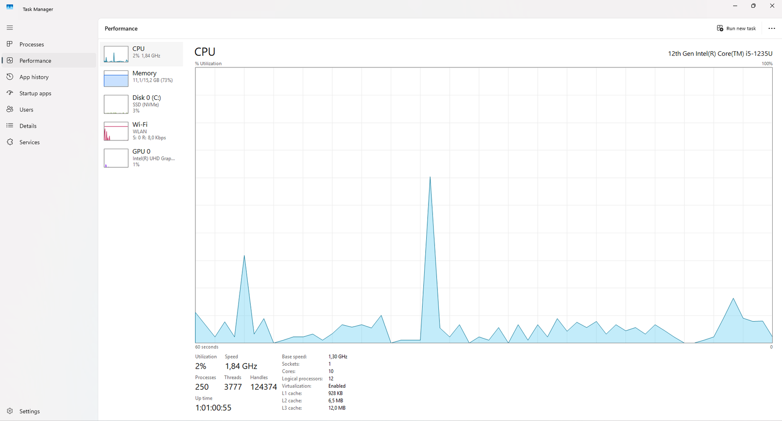This screenshot has height=421, width=782.
Task: Click the App history label
Action: pyautogui.click(x=34, y=77)
